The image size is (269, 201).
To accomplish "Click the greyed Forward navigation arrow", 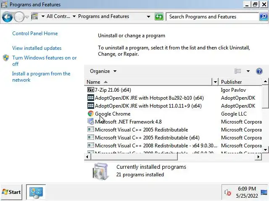I will [19, 17].
